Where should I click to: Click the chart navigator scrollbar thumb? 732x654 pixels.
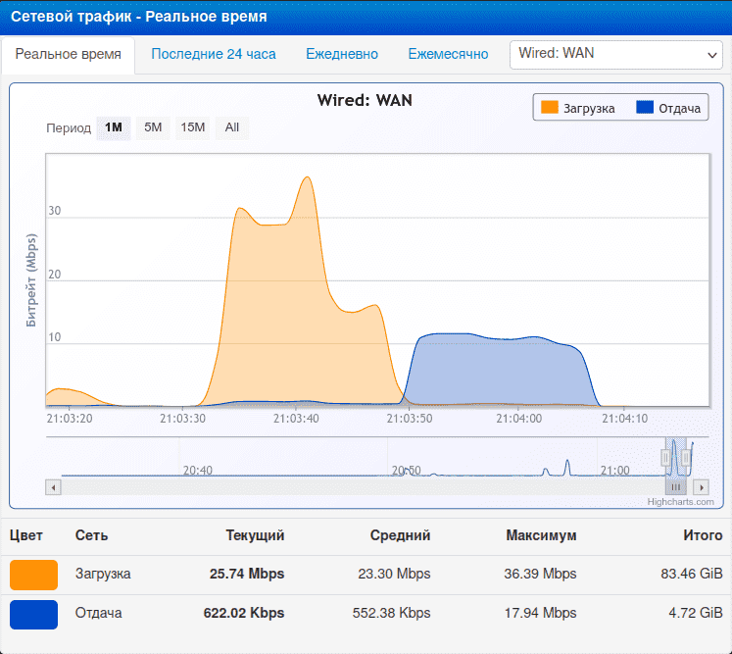[x=676, y=486]
